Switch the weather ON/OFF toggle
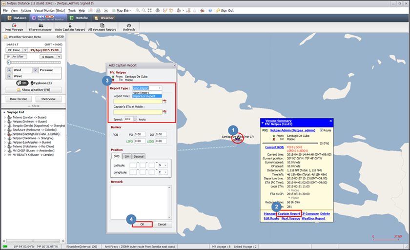This screenshot has width=410, height=250. point(22,83)
